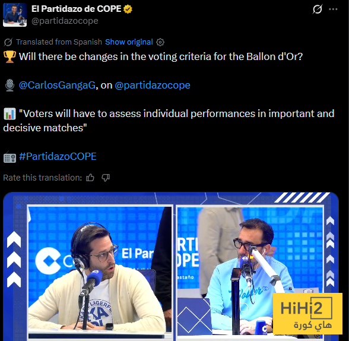
Task: Click the trophy emoji in the post
Action: point(9,56)
